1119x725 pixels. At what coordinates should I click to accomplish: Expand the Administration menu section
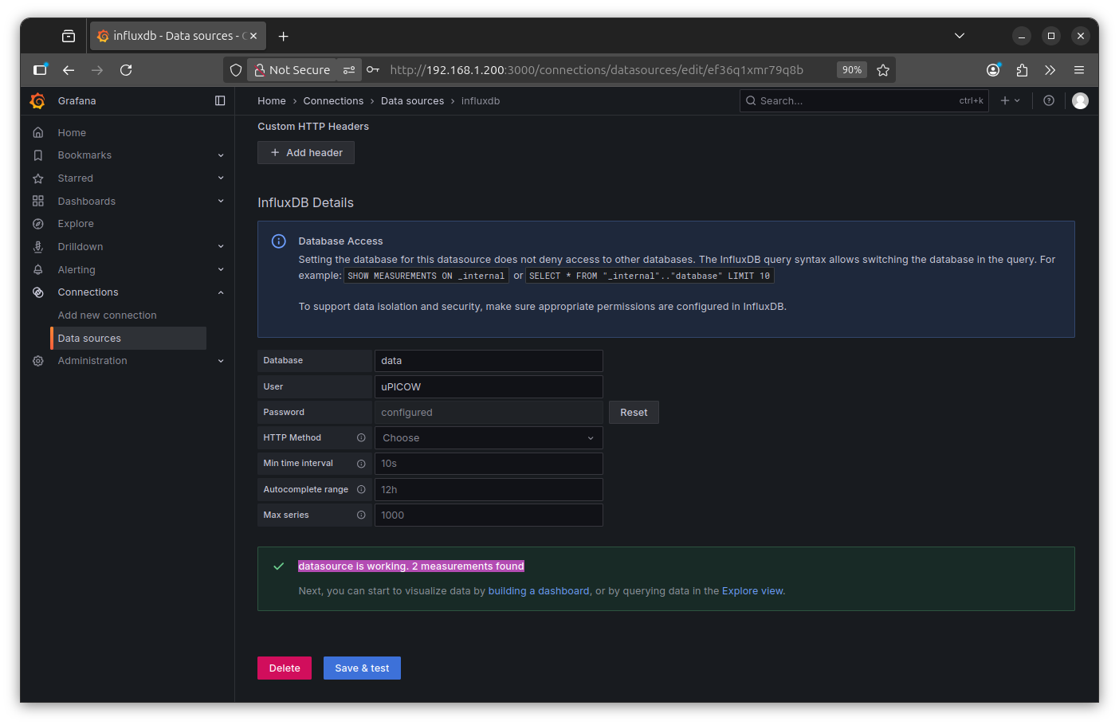coord(221,361)
